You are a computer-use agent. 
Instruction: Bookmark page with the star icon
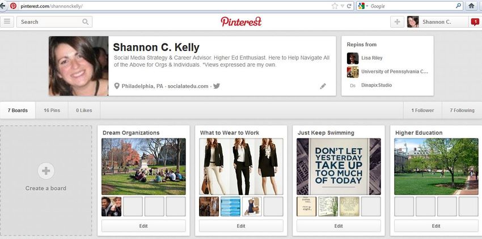point(335,6)
